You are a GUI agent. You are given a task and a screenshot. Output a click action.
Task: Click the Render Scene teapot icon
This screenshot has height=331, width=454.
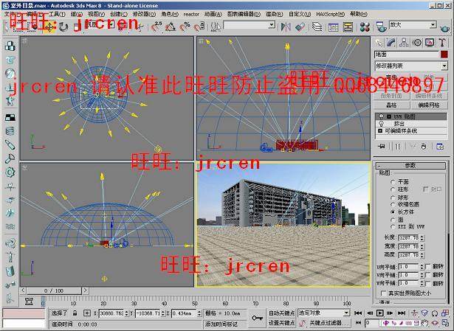381,27
